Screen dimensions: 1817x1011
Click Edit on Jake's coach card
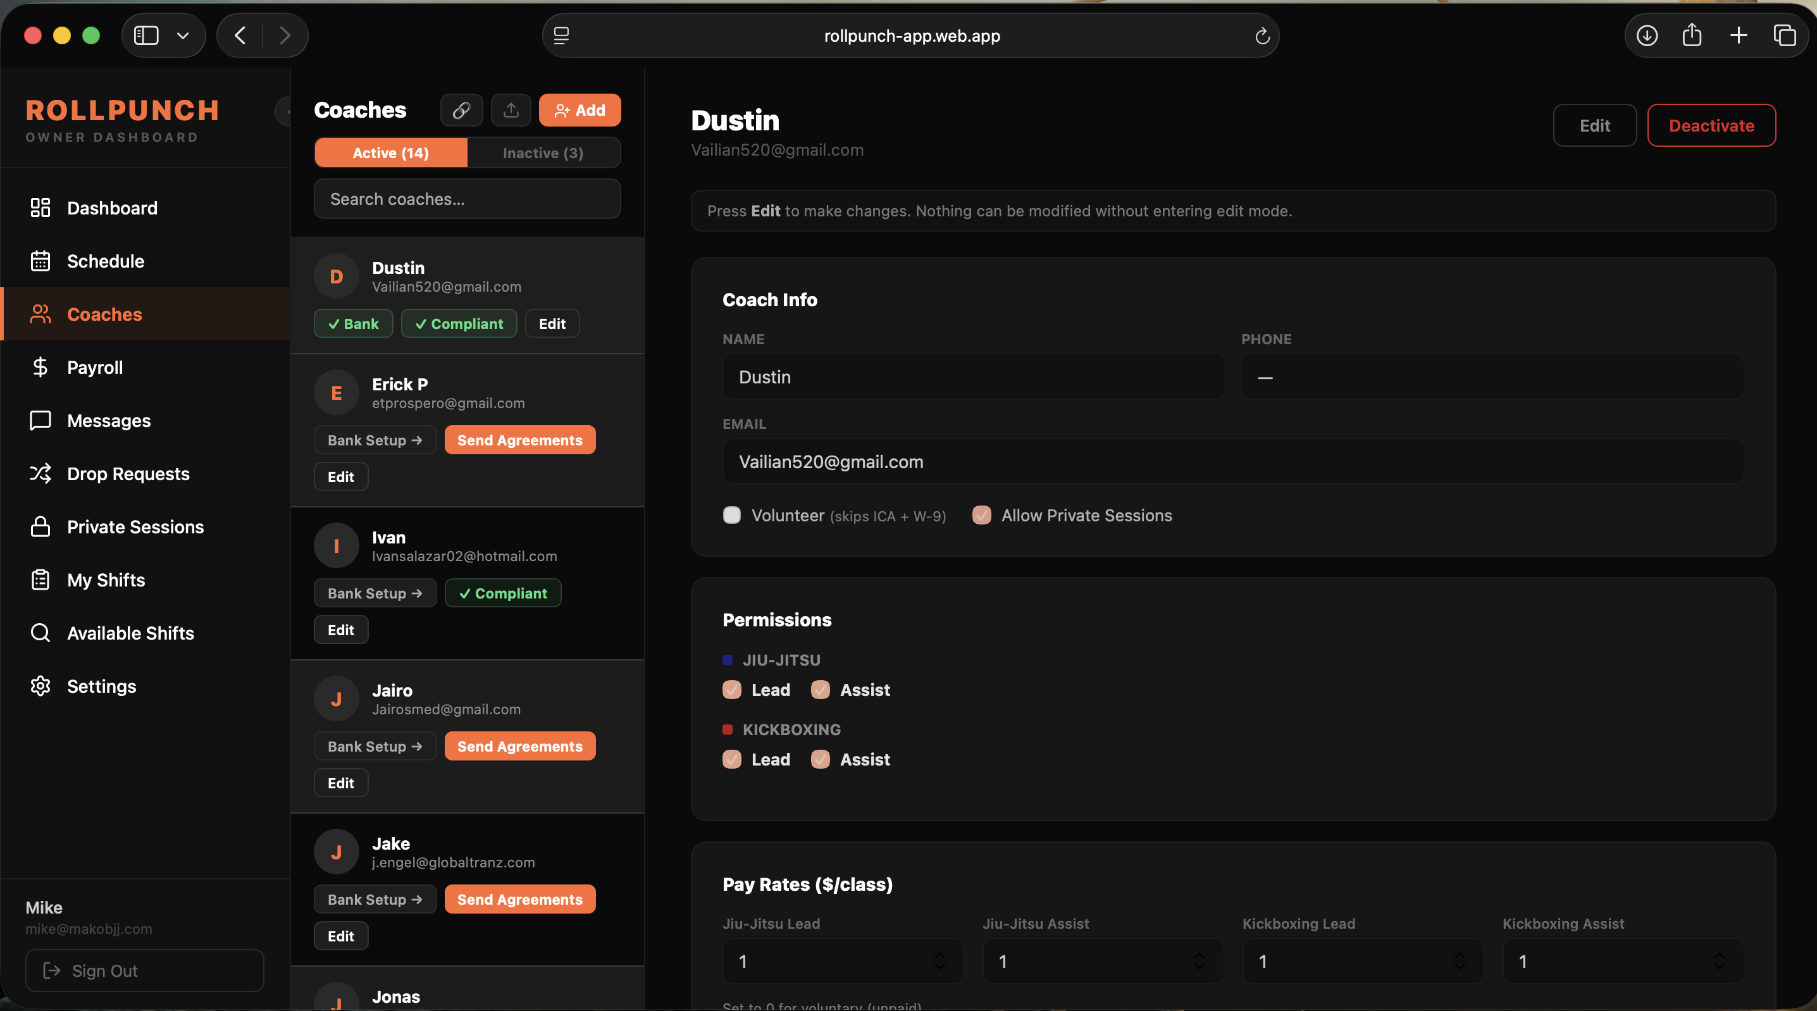340,936
